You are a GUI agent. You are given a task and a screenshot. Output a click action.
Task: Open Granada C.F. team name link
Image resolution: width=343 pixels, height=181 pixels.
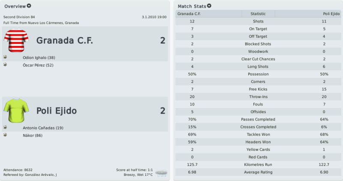(x=65, y=40)
